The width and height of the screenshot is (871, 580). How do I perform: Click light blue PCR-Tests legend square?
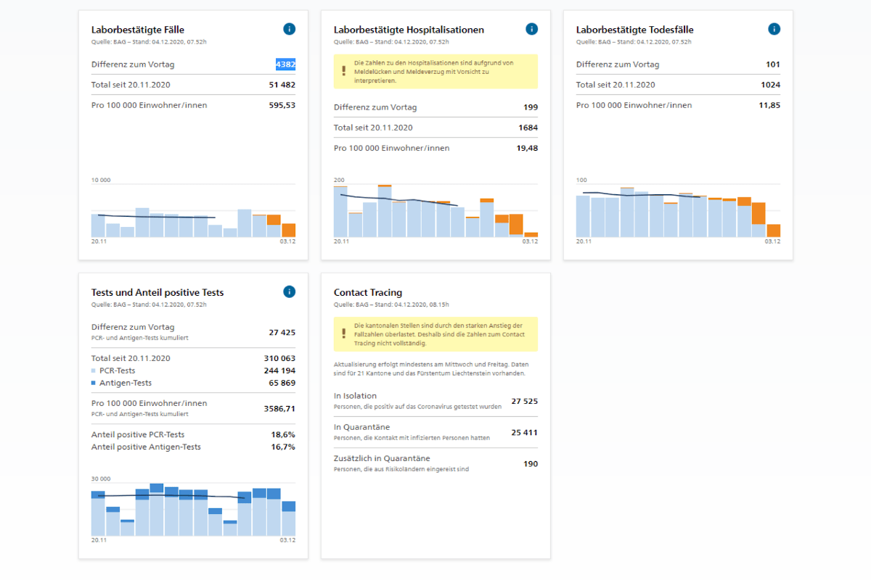(93, 370)
